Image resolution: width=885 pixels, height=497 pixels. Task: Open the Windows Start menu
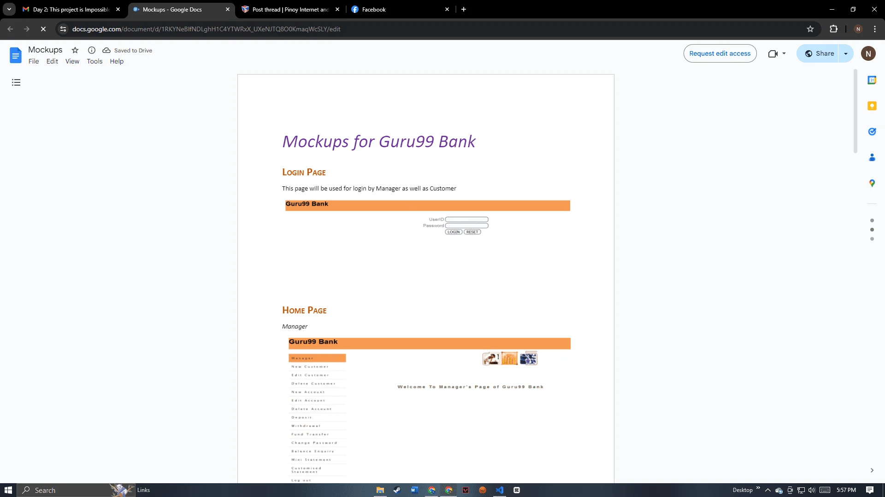(8, 490)
